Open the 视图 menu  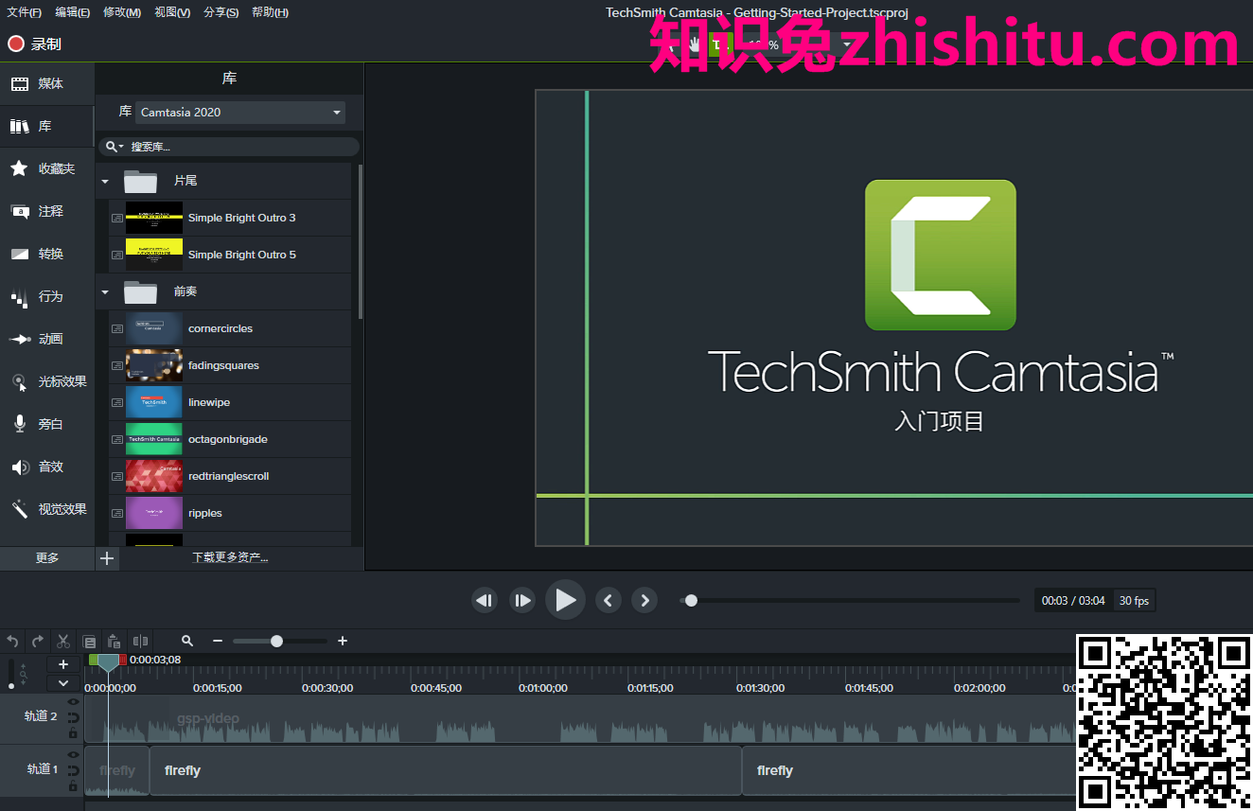(172, 12)
